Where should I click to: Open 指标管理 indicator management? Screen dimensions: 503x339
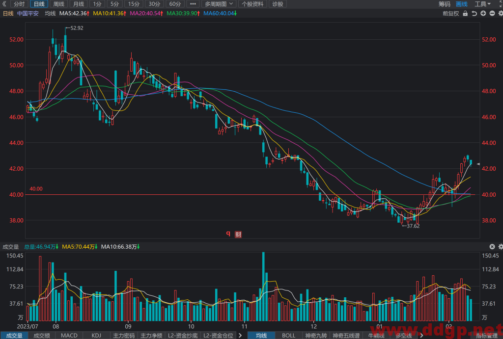point(487,335)
